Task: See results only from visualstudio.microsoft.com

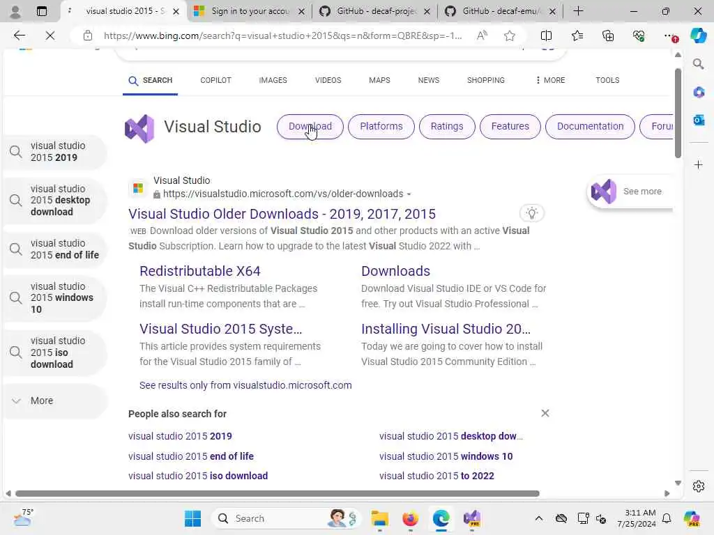Action: click(x=245, y=385)
